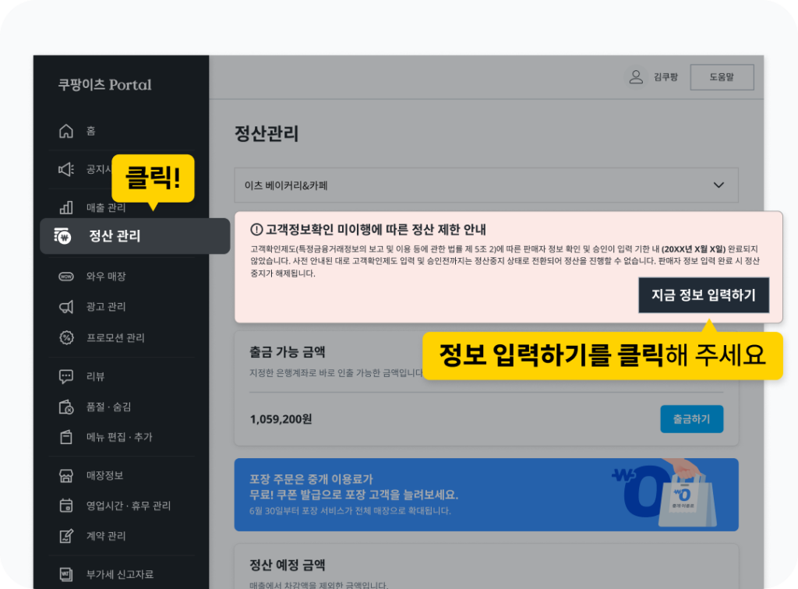Click the user profile avatar icon

click(636, 77)
